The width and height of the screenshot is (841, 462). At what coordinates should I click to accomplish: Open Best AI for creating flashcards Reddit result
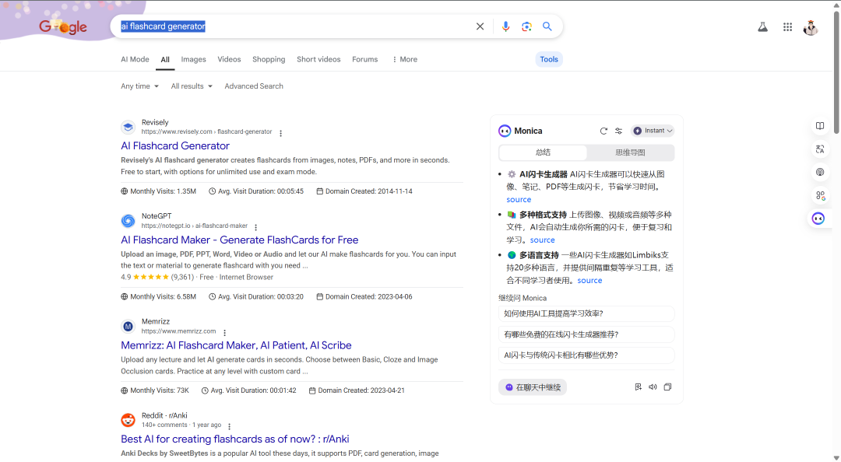click(x=235, y=439)
